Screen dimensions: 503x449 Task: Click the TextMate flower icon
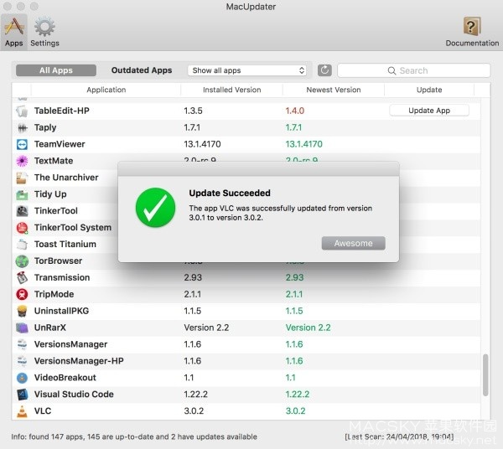(22, 161)
